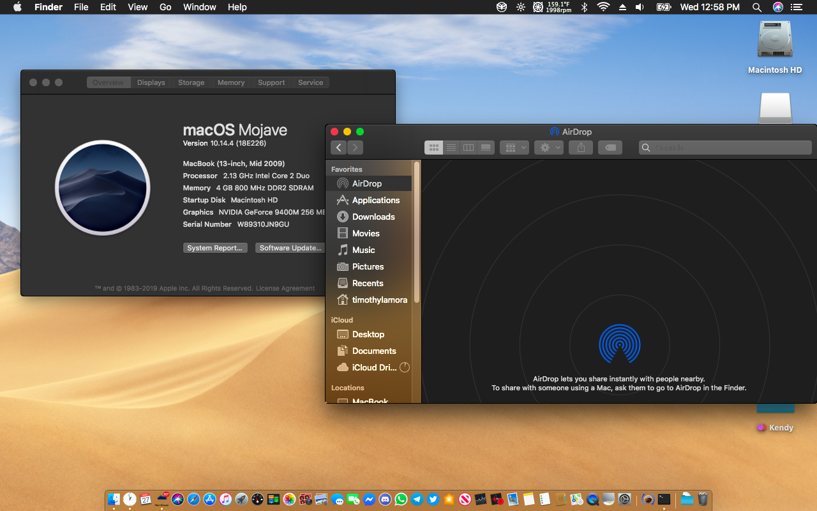This screenshot has width=817, height=511.
Task: Open the Trash in the Dock
Action: 703,500
